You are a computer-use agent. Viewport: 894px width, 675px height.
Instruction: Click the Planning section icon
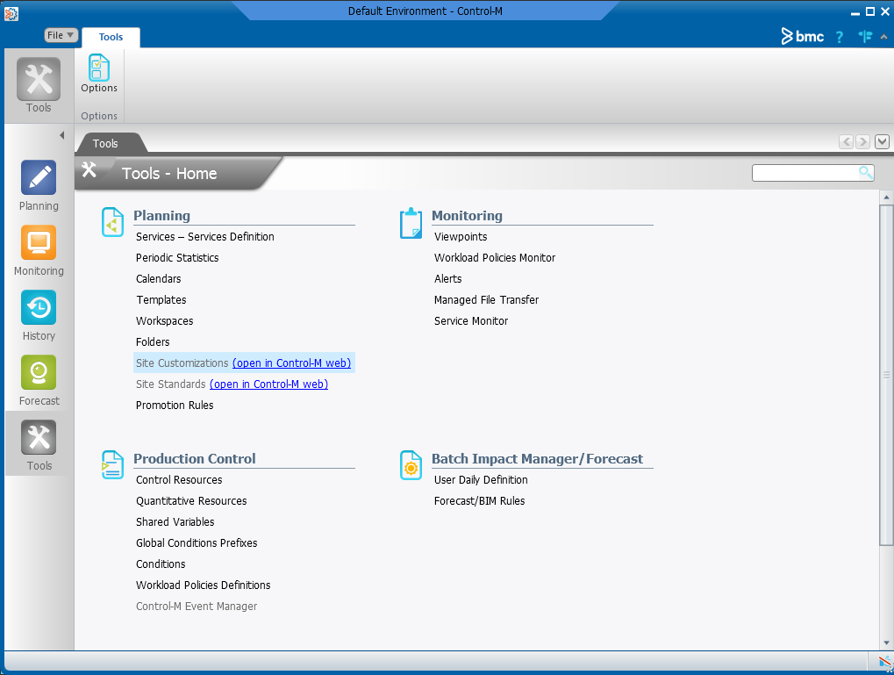(x=112, y=222)
